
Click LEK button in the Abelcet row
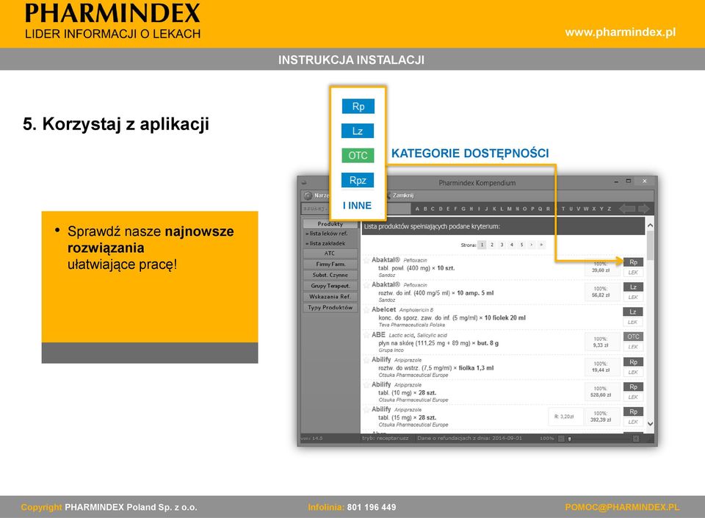click(633, 322)
